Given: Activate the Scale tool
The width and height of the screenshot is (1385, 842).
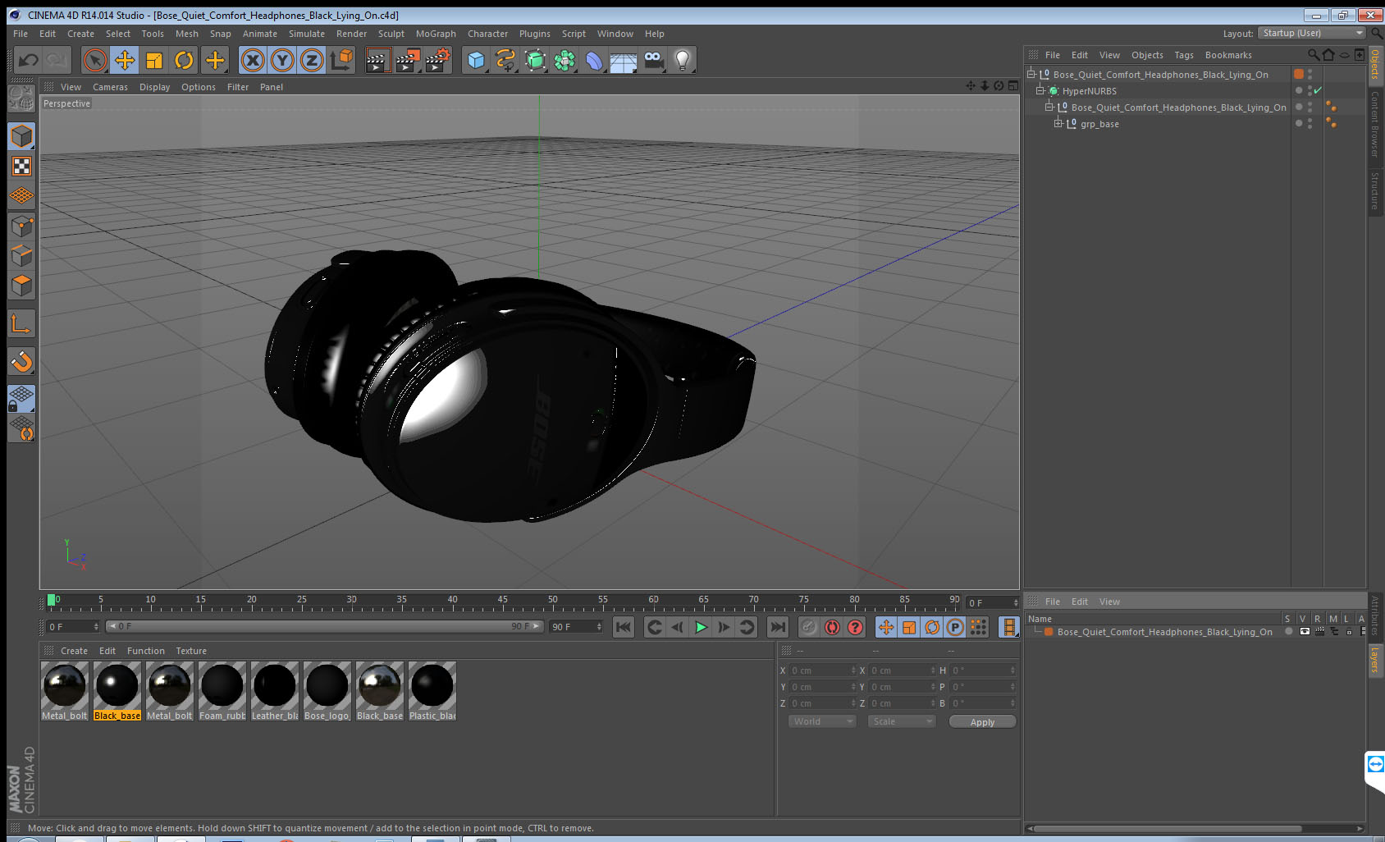Looking at the screenshot, I should [154, 60].
